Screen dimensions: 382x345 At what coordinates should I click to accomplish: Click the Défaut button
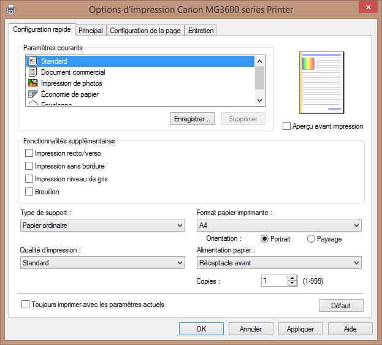[x=341, y=306]
